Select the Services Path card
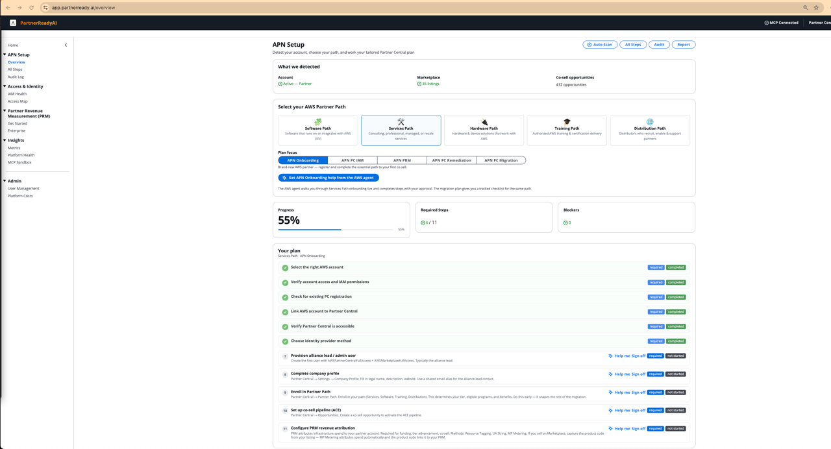Screen dimensions: 831x449 pos(401,130)
